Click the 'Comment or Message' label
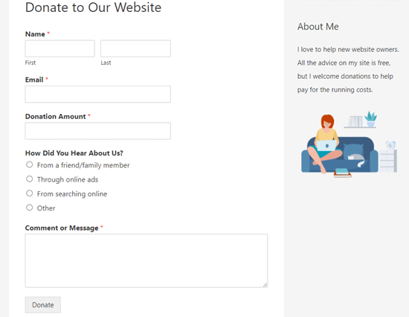Image resolution: width=409 pixels, height=317 pixels. point(62,228)
